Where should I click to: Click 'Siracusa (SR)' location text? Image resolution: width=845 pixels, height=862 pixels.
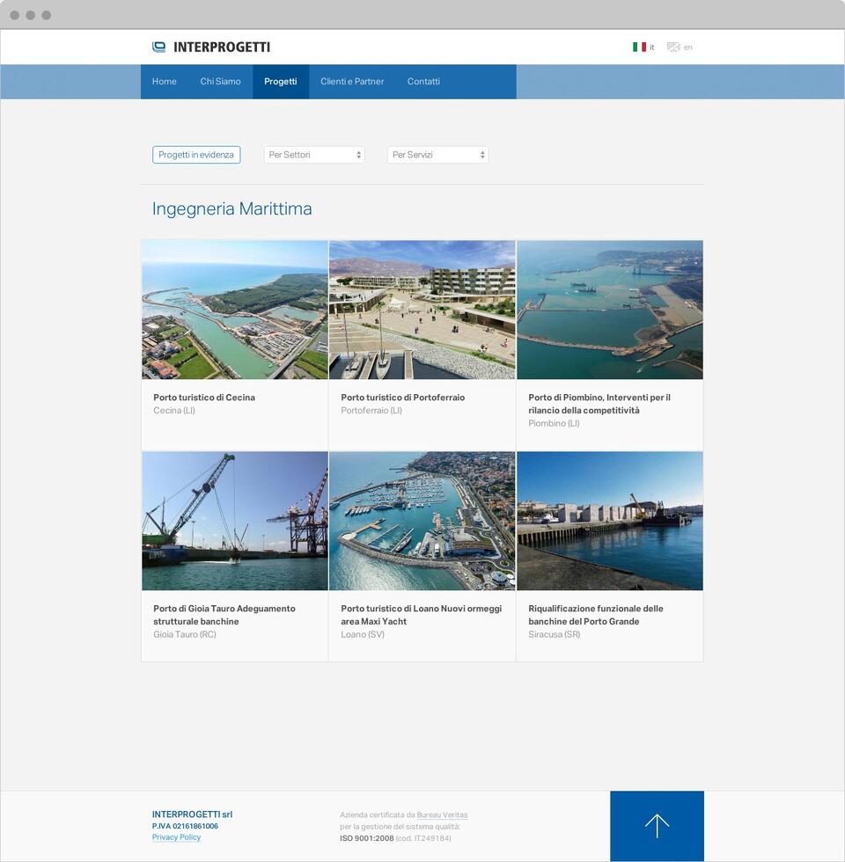(555, 634)
